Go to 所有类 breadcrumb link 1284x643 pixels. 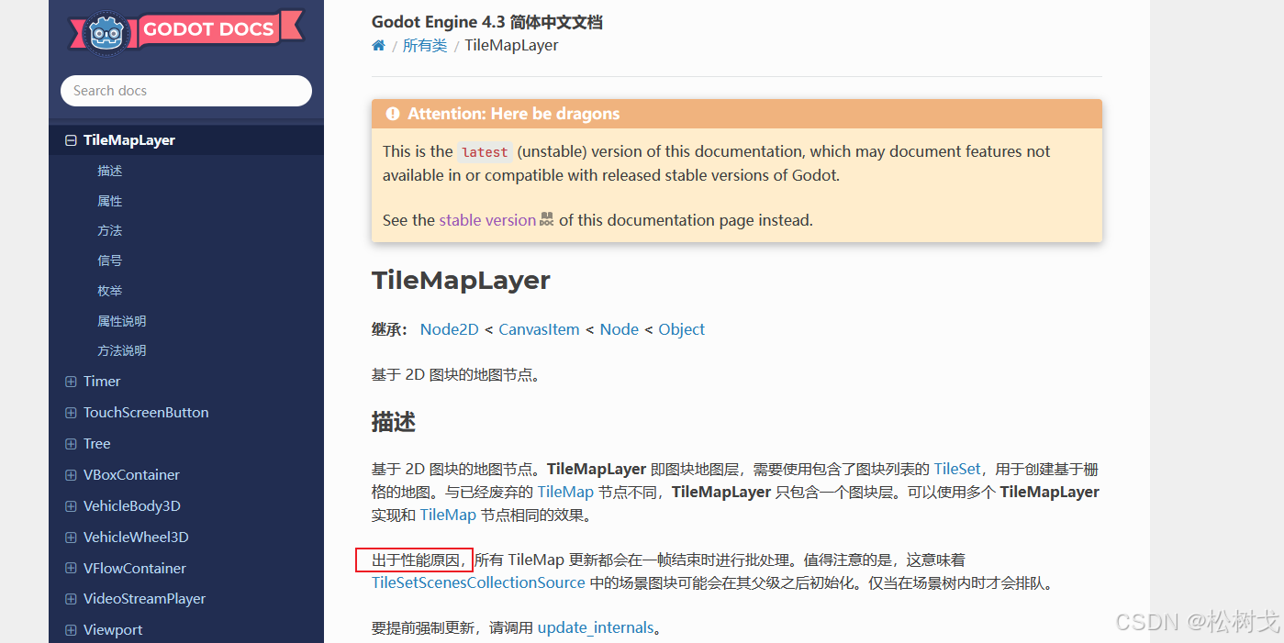pos(425,46)
